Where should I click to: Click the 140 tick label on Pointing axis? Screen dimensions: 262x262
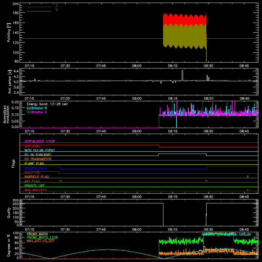point(15,32)
